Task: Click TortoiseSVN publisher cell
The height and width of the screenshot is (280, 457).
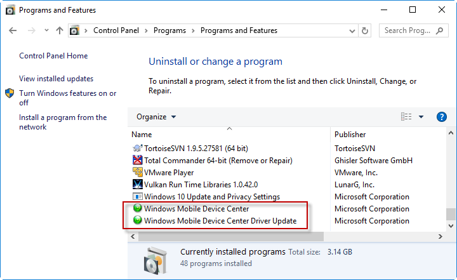Action: tap(355, 149)
